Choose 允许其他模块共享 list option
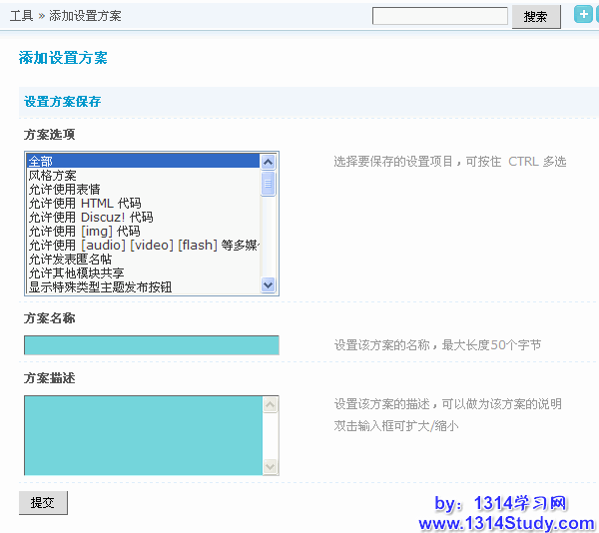The height and width of the screenshot is (533, 599). [143, 272]
